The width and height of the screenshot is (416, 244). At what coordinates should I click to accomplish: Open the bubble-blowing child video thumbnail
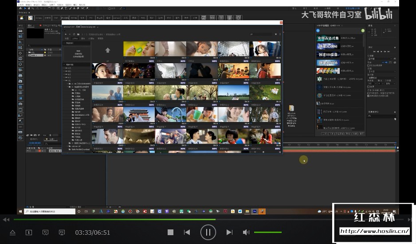(139, 49)
